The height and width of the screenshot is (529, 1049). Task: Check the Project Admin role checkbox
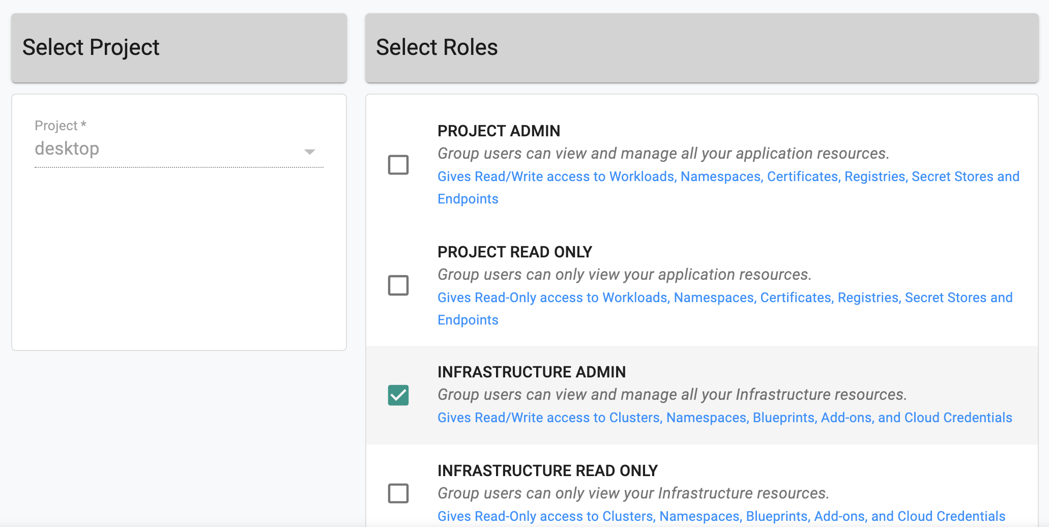(x=398, y=165)
